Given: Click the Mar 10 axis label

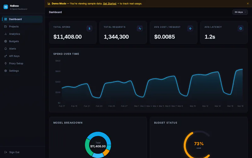Looking at the screenshot, I should click(x=193, y=106).
